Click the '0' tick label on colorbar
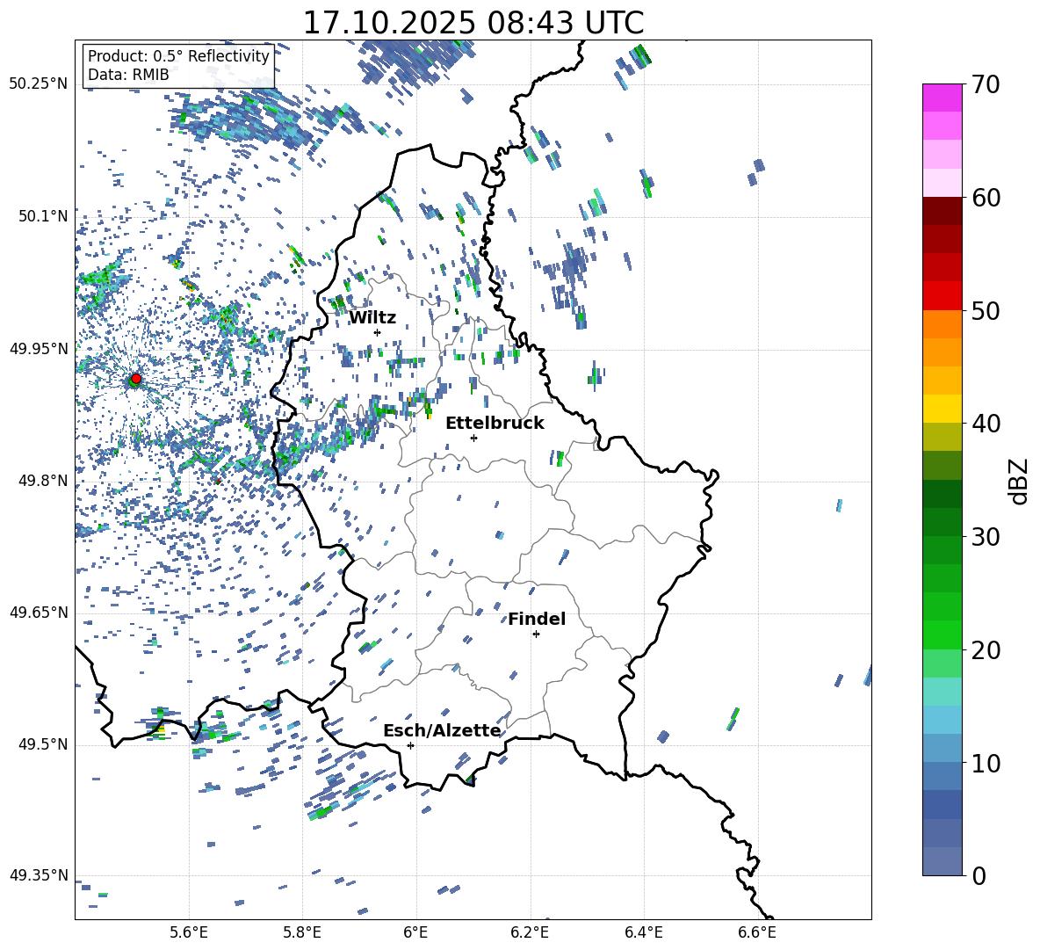The width and height of the screenshot is (1040, 950). [979, 876]
